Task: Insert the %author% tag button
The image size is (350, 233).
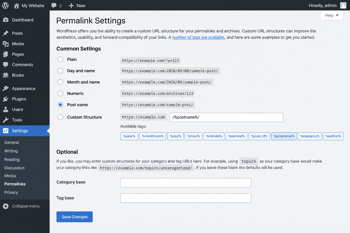Action: point(333,136)
